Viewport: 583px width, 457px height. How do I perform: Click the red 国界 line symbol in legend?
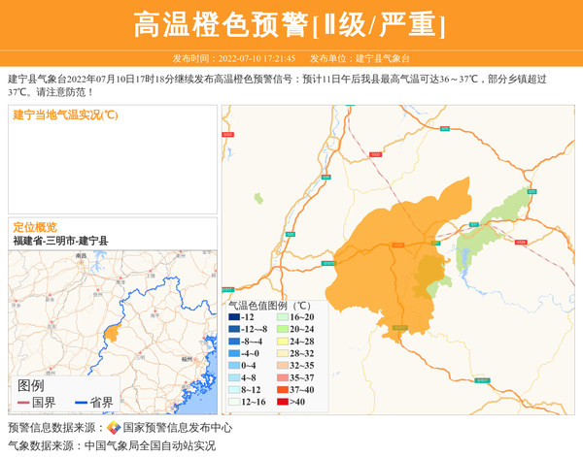tap(23, 402)
